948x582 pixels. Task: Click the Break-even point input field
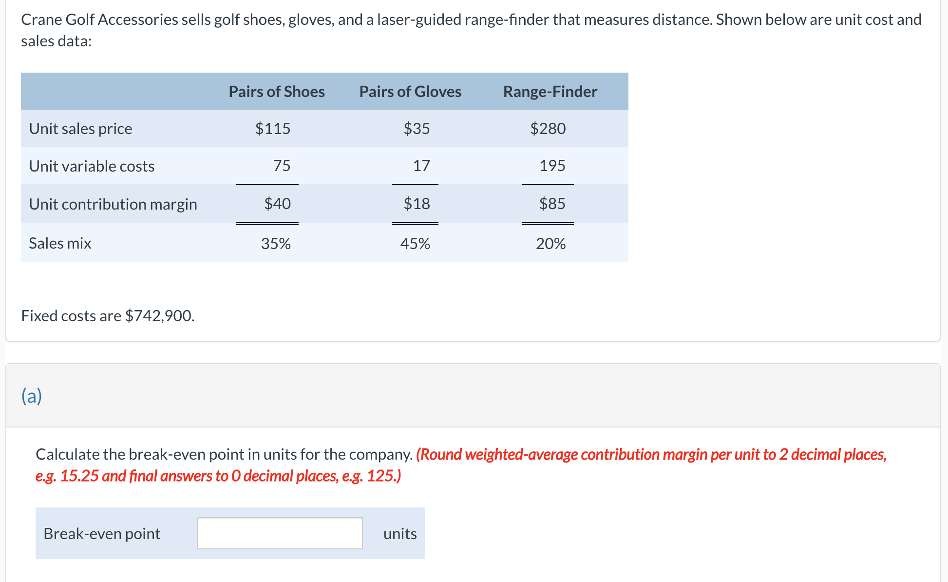coord(280,533)
